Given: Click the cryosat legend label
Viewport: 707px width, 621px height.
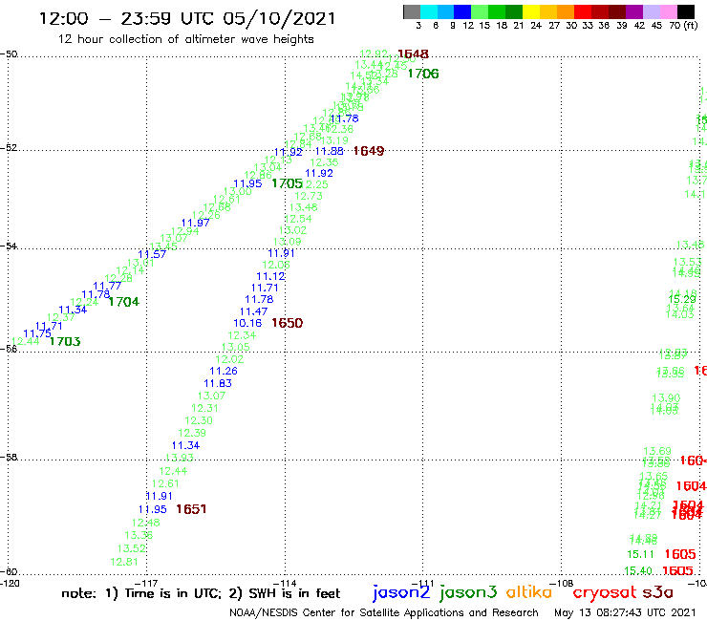Looking at the screenshot, I should (605, 593).
